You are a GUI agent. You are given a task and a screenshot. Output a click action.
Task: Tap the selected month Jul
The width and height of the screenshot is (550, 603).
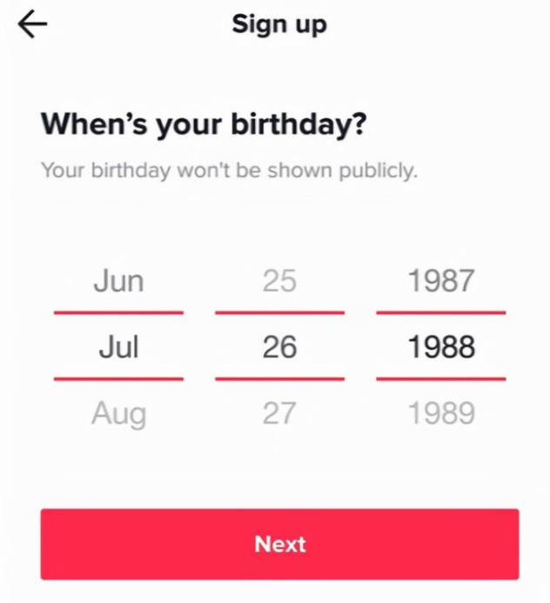click(x=118, y=347)
